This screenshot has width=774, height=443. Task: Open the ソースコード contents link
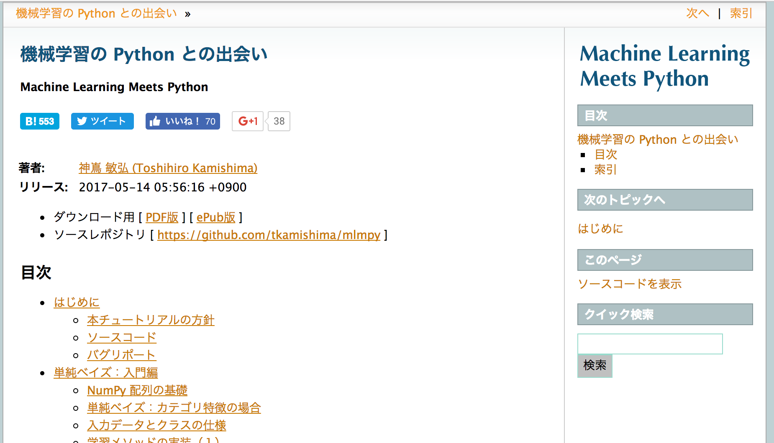click(x=122, y=337)
